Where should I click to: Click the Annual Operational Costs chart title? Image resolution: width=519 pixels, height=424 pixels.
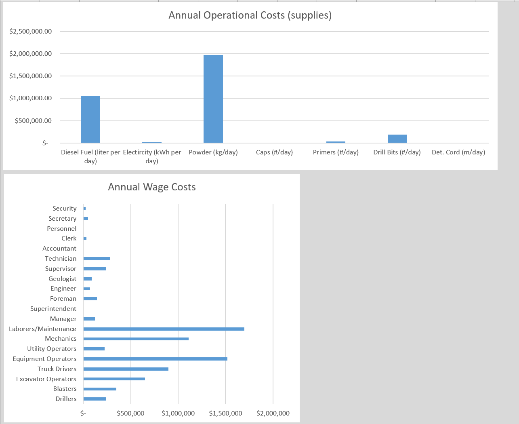pos(250,15)
